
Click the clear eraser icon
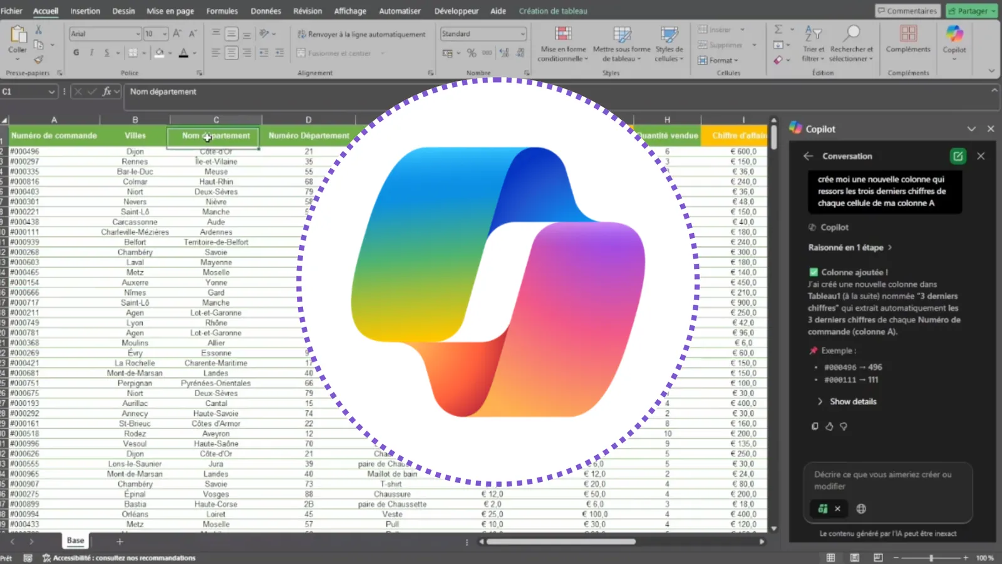click(x=778, y=60)
